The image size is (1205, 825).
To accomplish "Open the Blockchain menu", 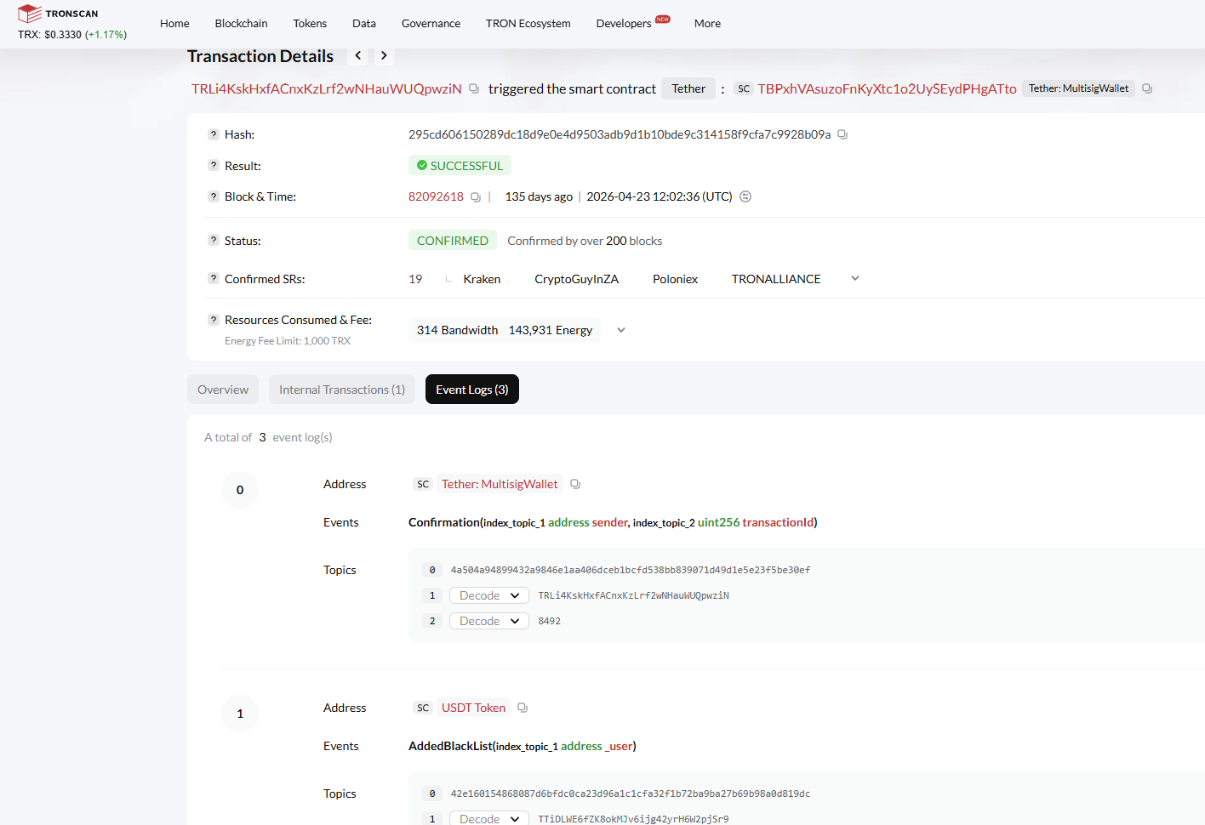I will [241, 23].
